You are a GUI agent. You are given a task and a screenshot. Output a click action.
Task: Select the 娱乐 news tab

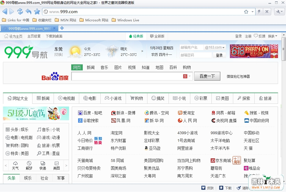click(x=28, y=178)
